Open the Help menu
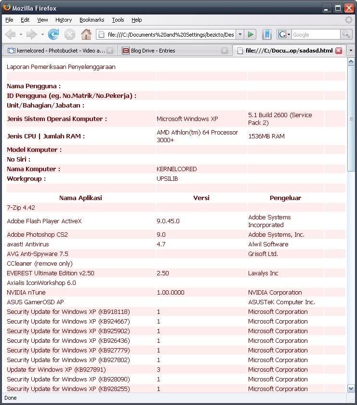The width and height of the screenshot is (357, 405). [x=136, y=20]
